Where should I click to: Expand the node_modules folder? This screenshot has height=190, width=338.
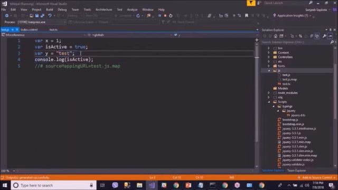(269, 93)
